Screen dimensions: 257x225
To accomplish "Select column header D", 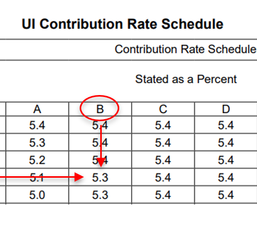I will pyautogui.click(x=226, y=109).
